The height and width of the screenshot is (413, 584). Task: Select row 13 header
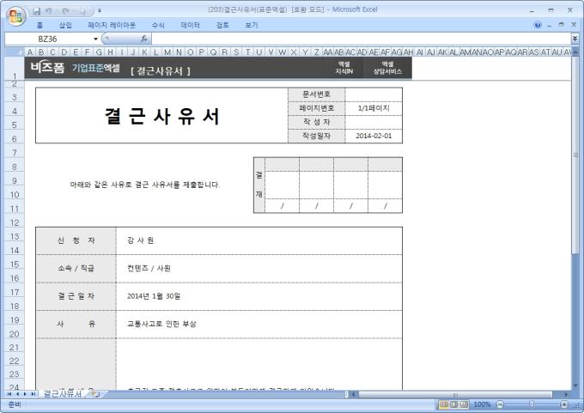(14, 236)
